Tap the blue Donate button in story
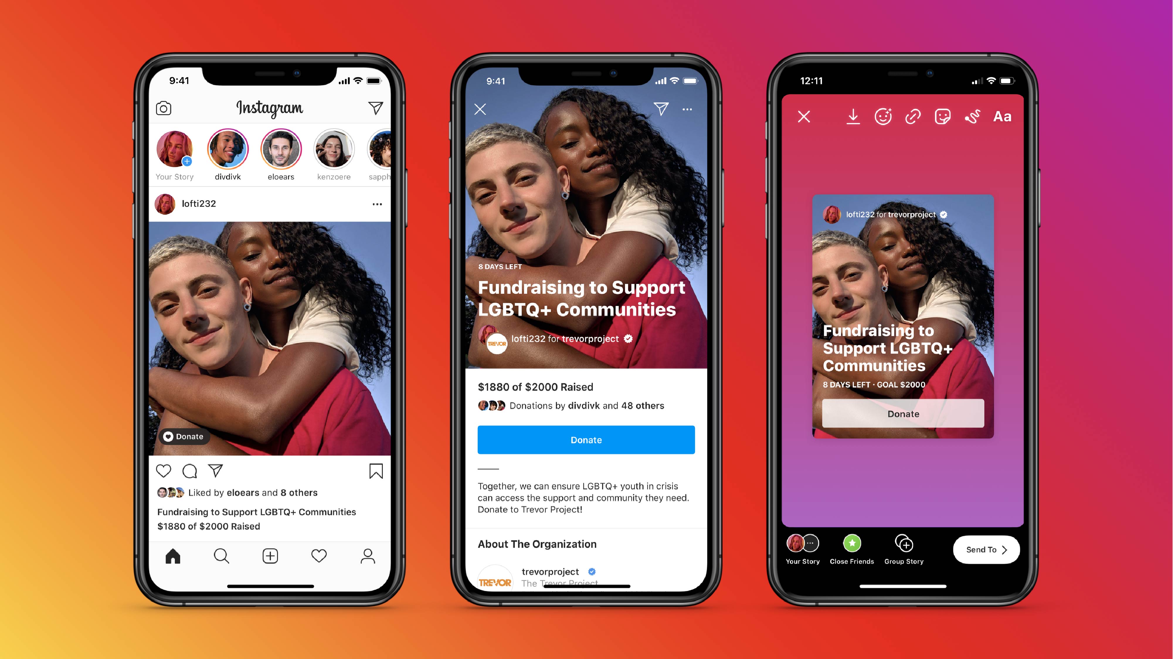This screenshot has width=1173, height=659. pos(586,439)
